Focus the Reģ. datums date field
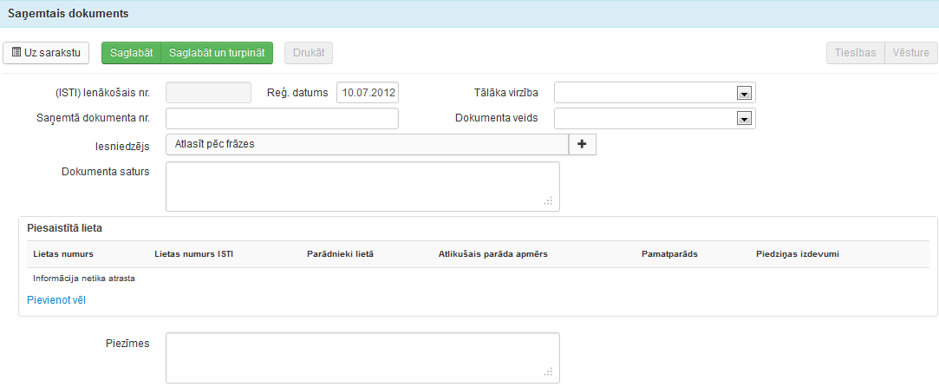The image size is (939, 387). 367,93
